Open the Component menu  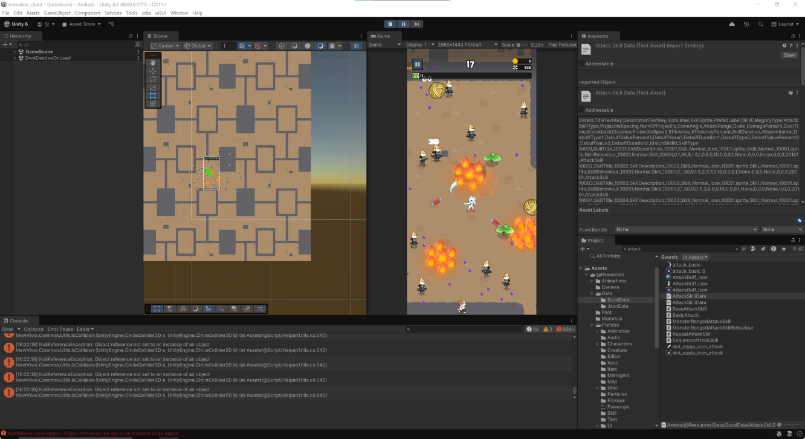pos(88,13)
